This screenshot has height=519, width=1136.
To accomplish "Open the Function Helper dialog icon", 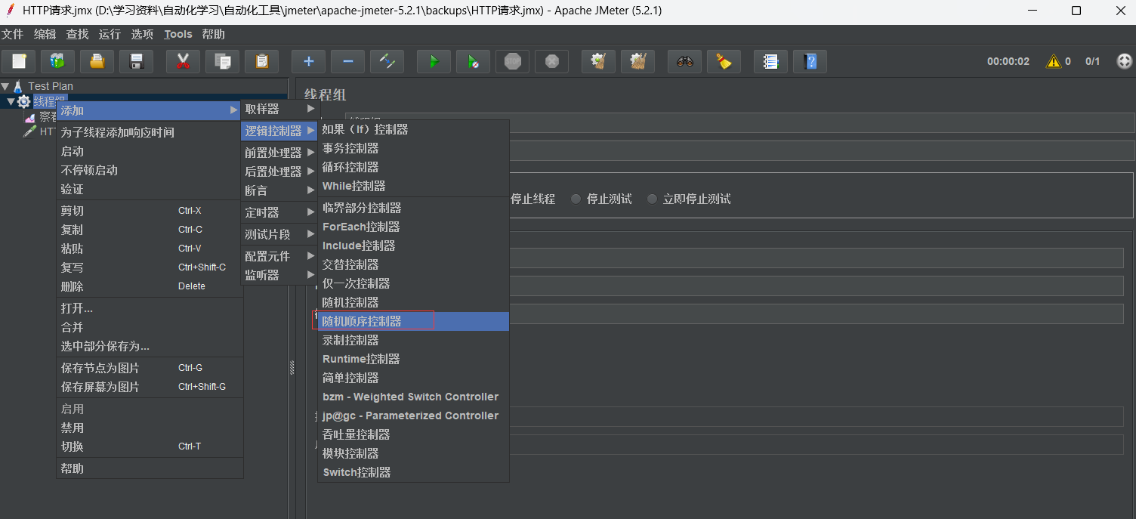I will point(770,61).
